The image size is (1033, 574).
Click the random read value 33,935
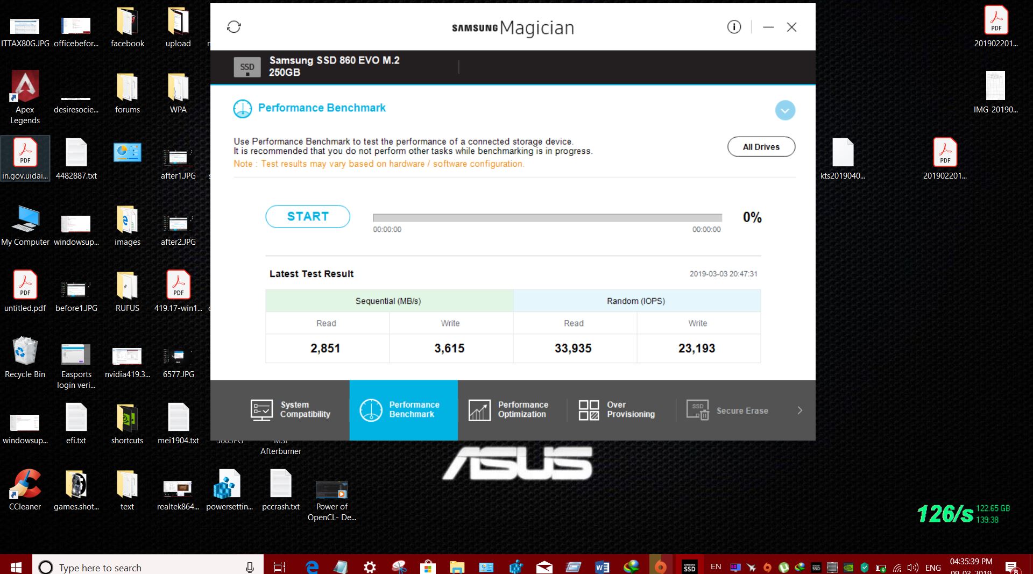click(573, 349)
